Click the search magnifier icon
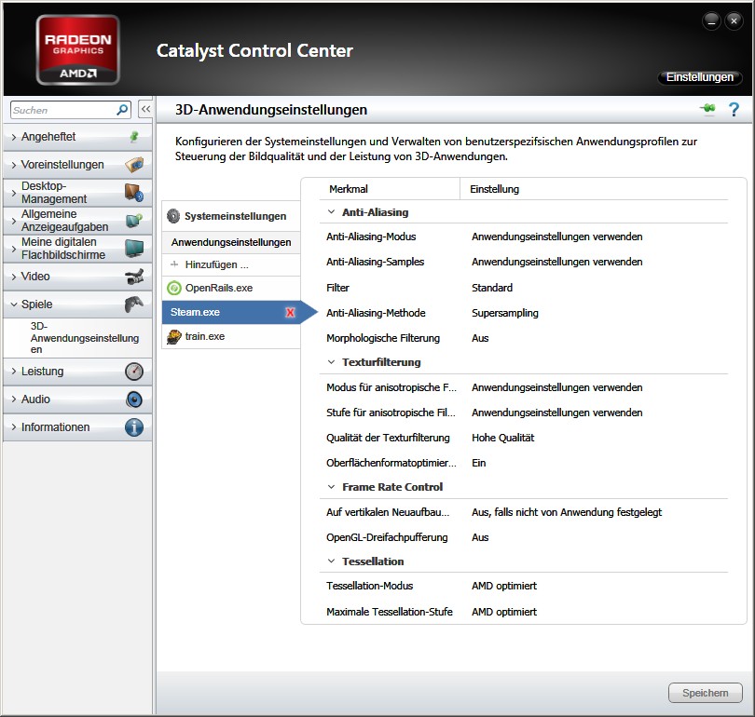The width and height of the screenshot is (755, 717). pyautogui.click(x=122, y=110)
